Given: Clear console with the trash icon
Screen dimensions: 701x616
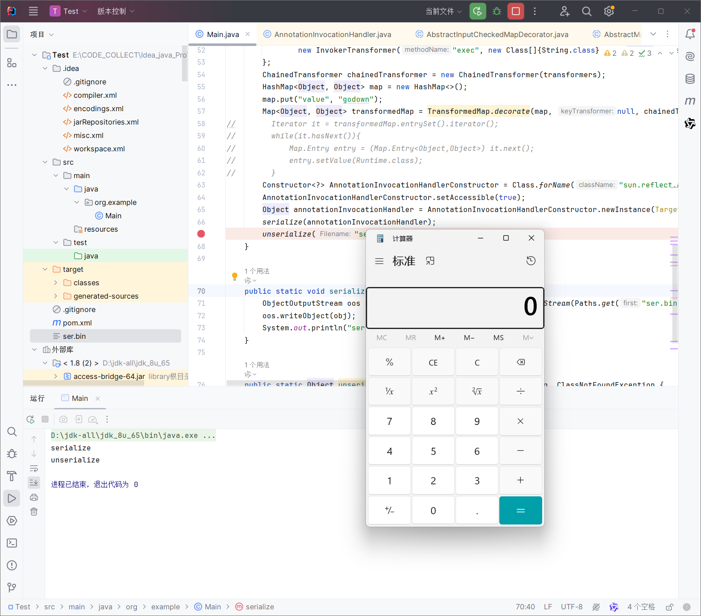Looking at the screenshot, I should (x=34, y=512).
